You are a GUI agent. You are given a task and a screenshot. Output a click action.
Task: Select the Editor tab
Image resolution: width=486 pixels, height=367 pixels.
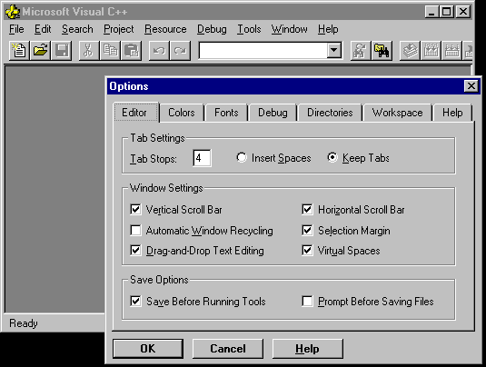pos(136,113)
